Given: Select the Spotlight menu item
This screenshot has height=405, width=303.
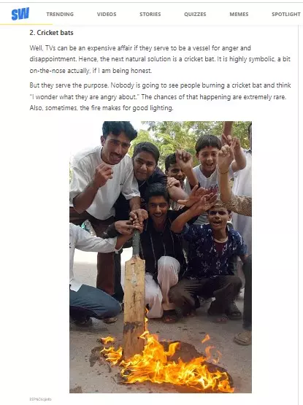Looking at the screenshot, I should click(286, 14).
